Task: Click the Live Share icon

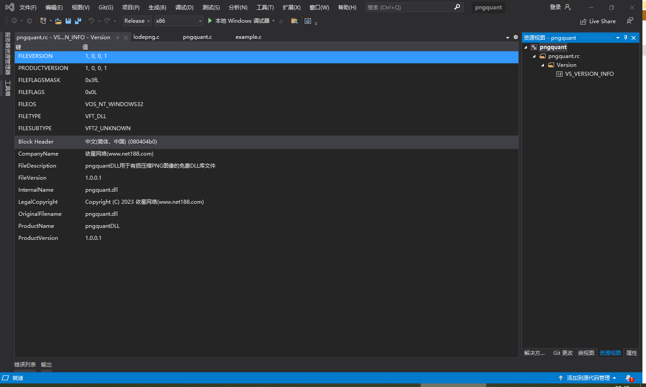Action: click(x=583, y=21)
